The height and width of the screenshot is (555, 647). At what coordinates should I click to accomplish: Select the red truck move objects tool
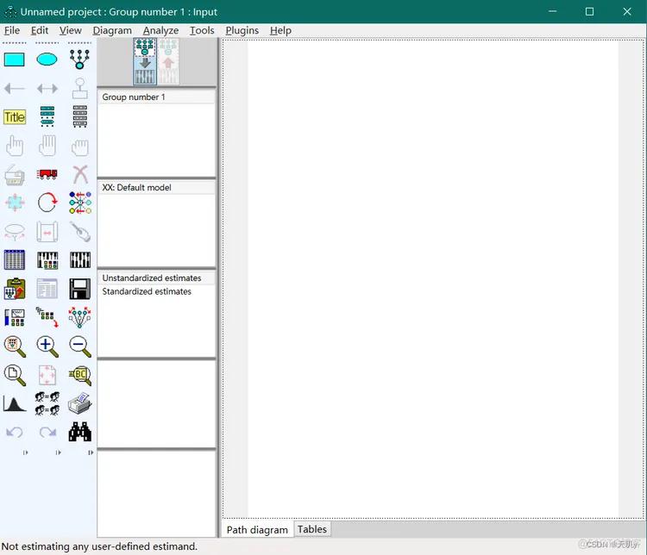(47, 174)
